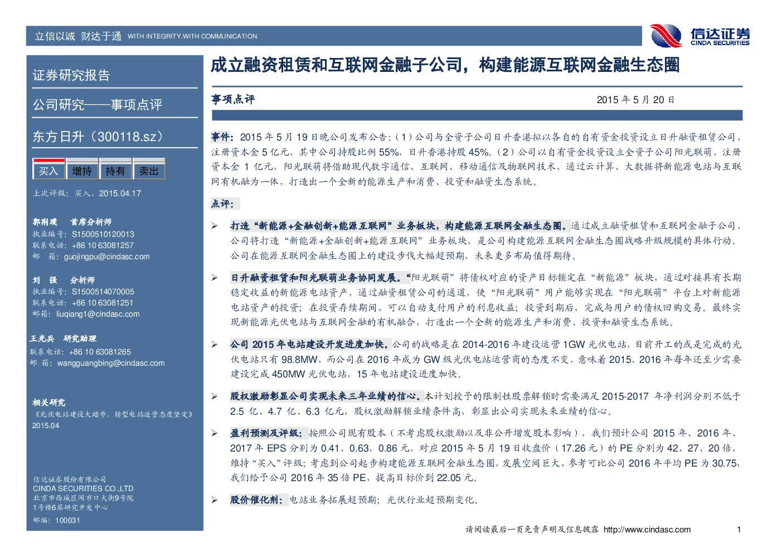Click the arrow bullet before 盈利预测及评级
Image resolution: width=782 pixels, height=553 pixels.
pyautogui.click(x=215, y=433)
